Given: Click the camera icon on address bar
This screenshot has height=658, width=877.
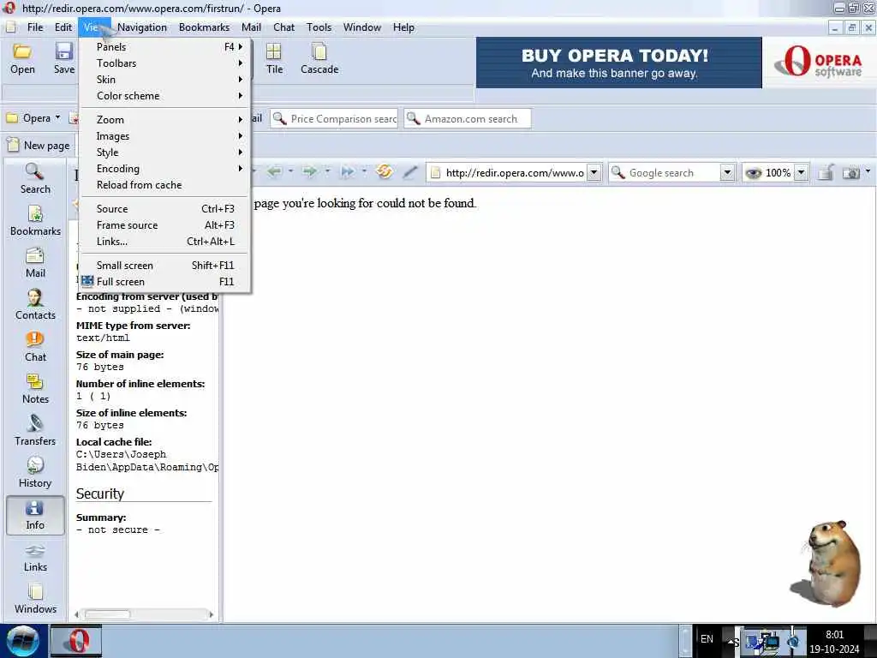Looking at the screenshot, I should 850,173.
